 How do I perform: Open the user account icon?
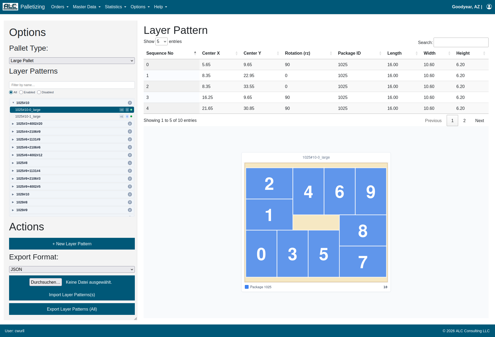pos(489,7)
